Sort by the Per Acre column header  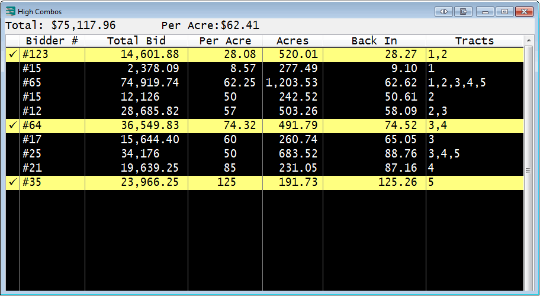(225, 41)
